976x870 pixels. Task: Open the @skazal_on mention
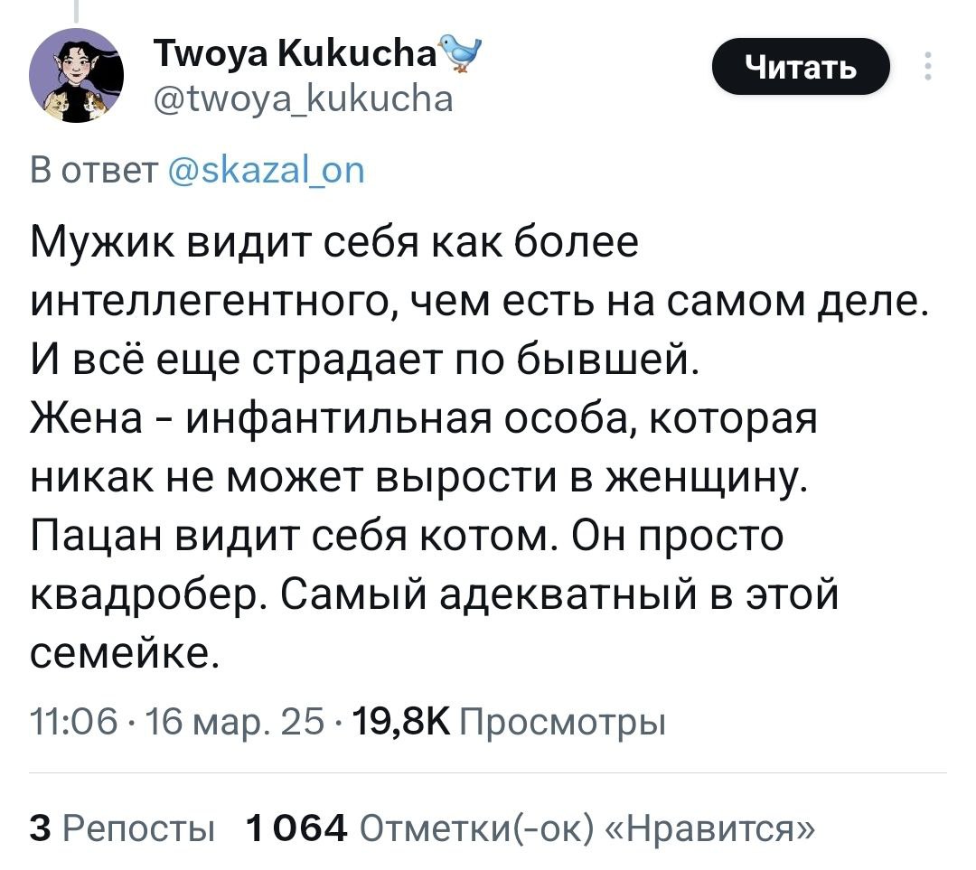click(x=267, y=171)
